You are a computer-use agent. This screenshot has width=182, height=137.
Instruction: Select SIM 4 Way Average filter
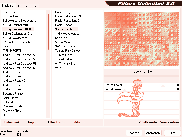pos(67,34)
